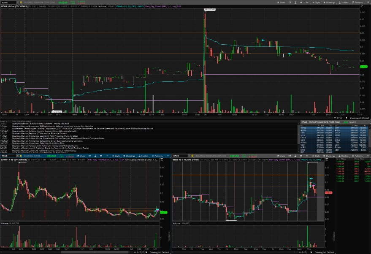
Task: Open news story Business Warrior Reports Annual Financial Growth
Action: click(40, 133)
